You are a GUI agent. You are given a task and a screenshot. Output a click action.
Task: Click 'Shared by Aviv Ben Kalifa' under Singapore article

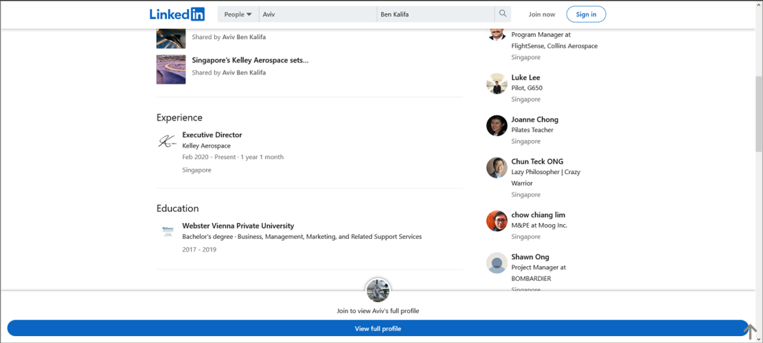pos(229,73)
